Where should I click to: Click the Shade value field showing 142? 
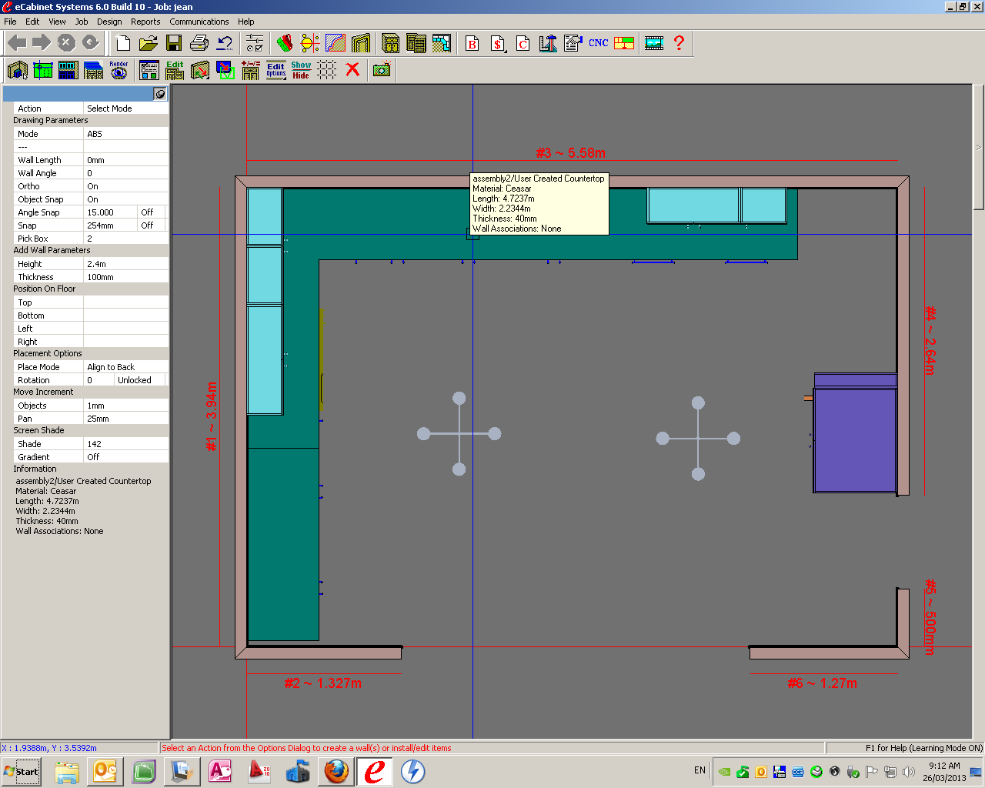(x=125, y=444)
